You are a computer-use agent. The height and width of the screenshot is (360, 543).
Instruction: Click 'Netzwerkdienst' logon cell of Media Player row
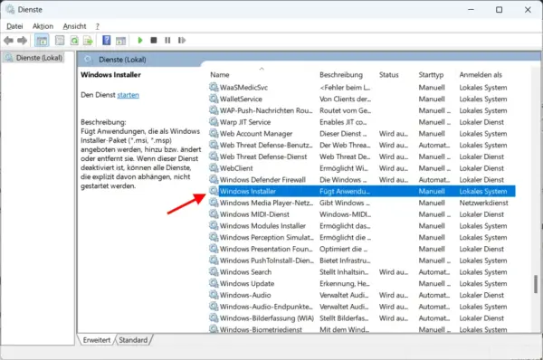tap(483, 203)
